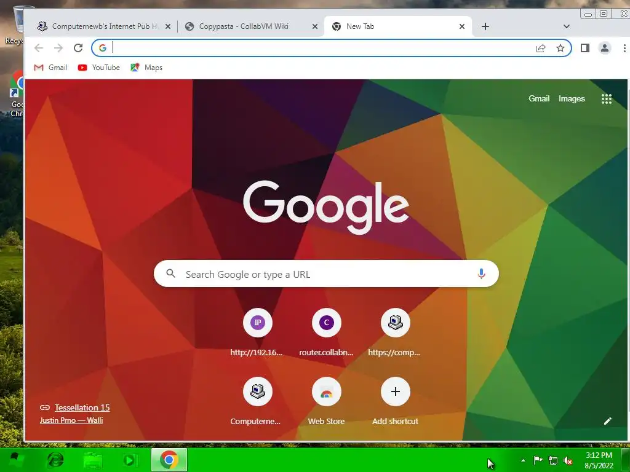Open the Google apps grid icon
Viewport: 630px width, 472px height.
[606, 99]
